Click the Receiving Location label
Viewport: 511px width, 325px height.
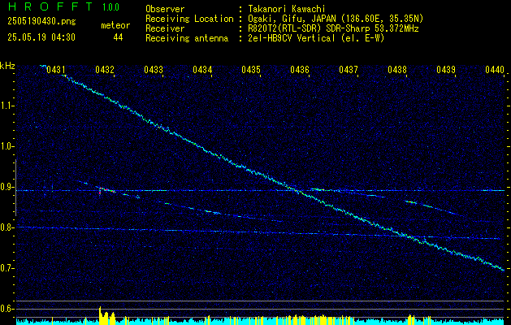click(189, 19)
